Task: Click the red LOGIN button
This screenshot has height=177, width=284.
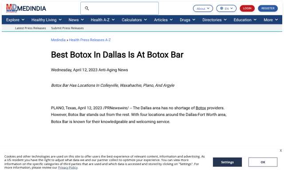Action: point(247,8)
